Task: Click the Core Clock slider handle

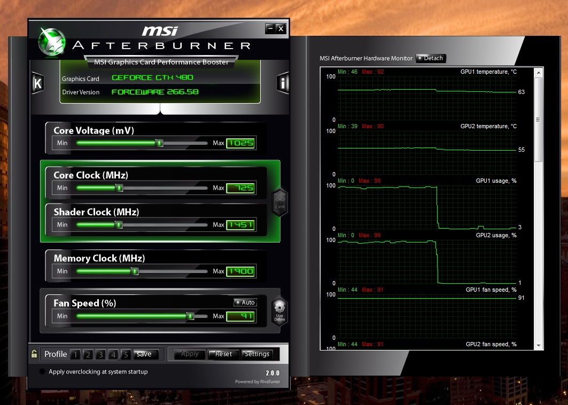Action: (119, 188)
